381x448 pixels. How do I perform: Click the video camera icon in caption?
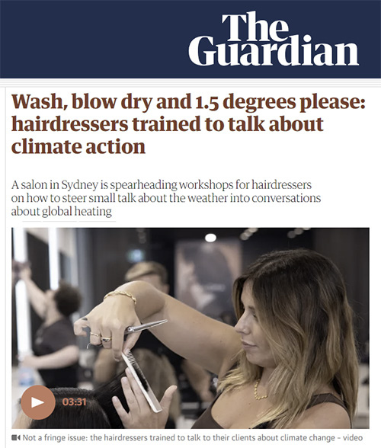pos(16,437)
